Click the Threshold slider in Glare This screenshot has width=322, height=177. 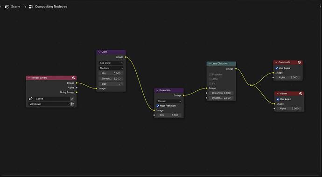coord(111,79)
